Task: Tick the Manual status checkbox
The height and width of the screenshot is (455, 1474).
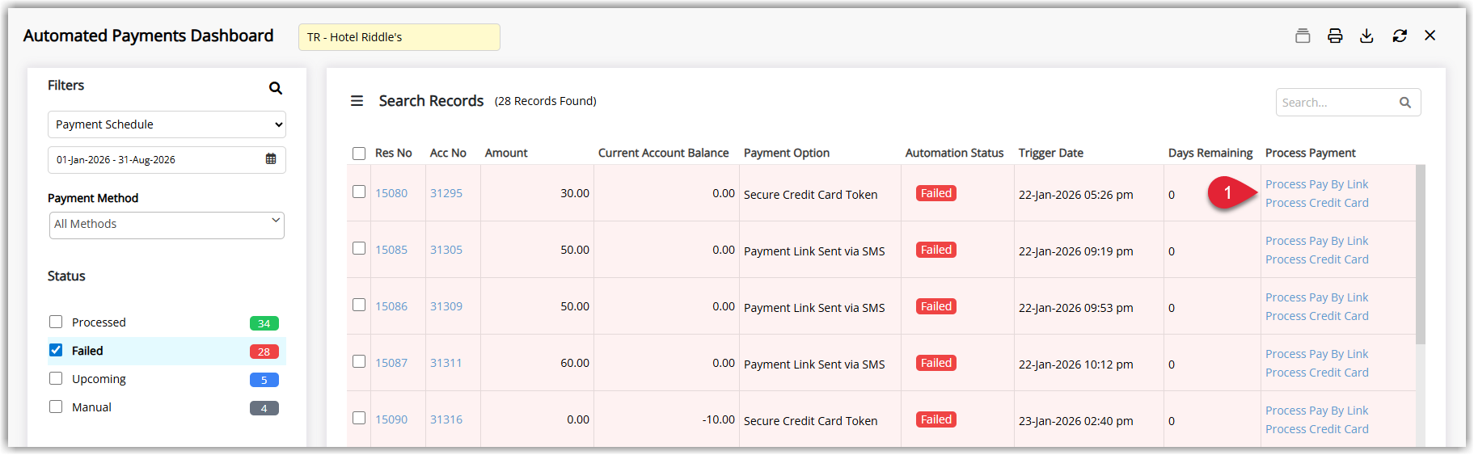Action: pyautogui.click(x=56, y=407)
